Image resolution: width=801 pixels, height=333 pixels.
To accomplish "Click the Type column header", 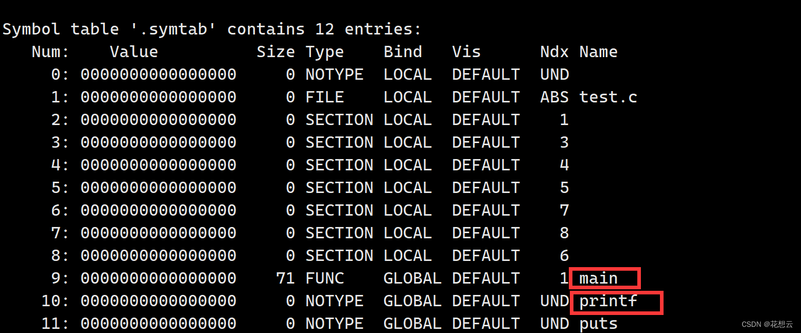I will (x=324, y=52).
